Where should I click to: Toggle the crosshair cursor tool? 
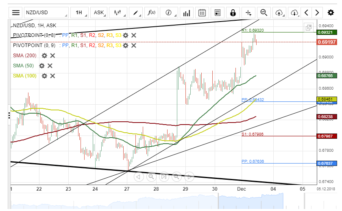coord(248,13)
